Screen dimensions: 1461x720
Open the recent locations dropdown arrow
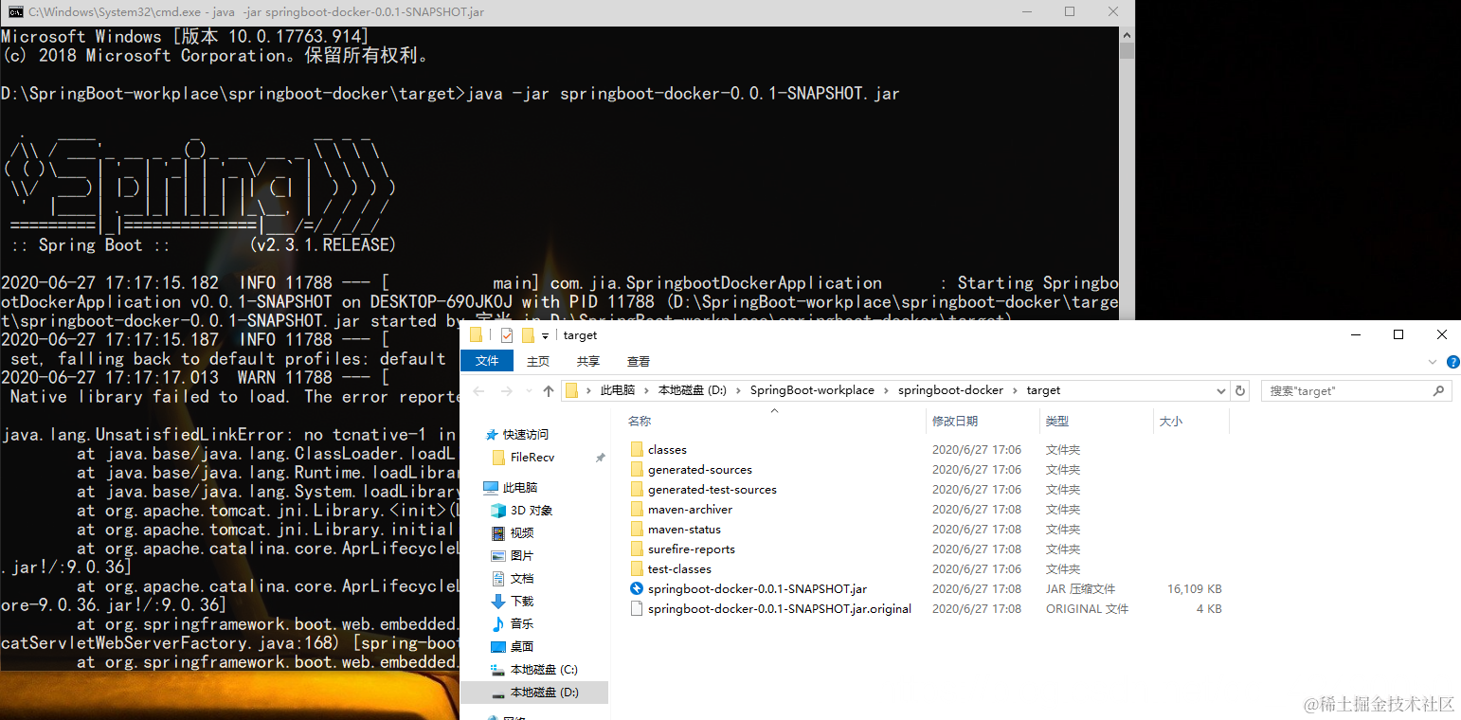click(529, 391)
